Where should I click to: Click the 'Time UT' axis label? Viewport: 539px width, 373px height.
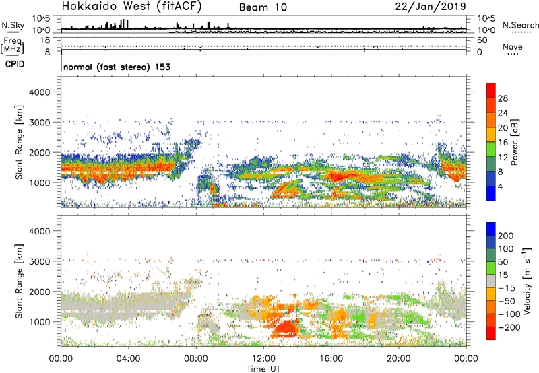(x=263, y=369)
